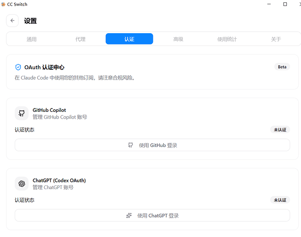Click 管理 GitHub Copilot 账号 subtitle
The height and width of the screenshot is (237, 301).
click(60, 117)
